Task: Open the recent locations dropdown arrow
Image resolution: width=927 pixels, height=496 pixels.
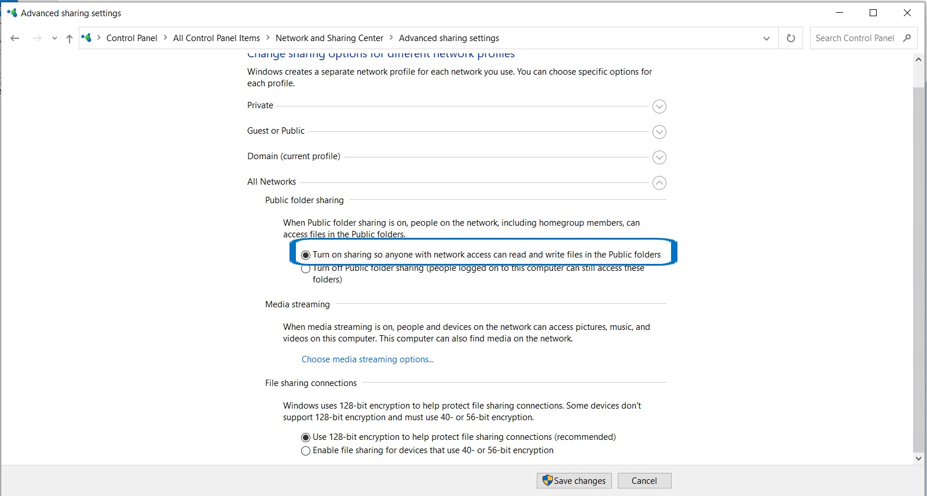Action: 54,38
